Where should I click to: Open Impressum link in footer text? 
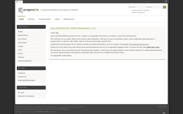pyautogui.click(x=64, y=109)
